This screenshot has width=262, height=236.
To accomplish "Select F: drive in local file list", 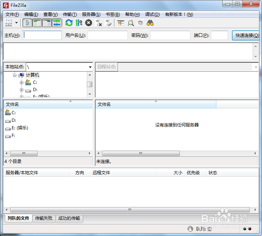I will tap(10, 136).
